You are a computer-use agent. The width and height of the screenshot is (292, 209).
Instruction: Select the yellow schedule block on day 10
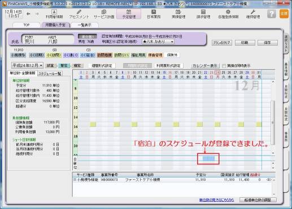pyautogui.click(x=134, y=124)
